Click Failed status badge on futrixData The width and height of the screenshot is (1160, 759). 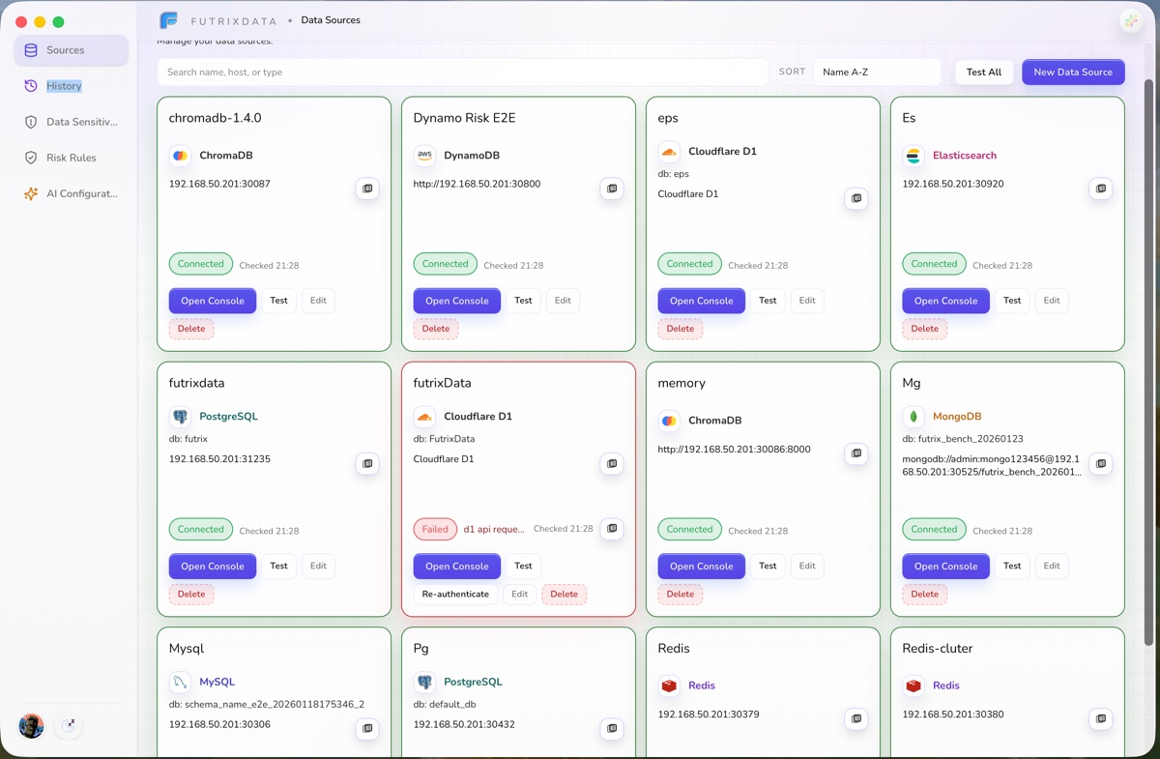coord(435,529)
